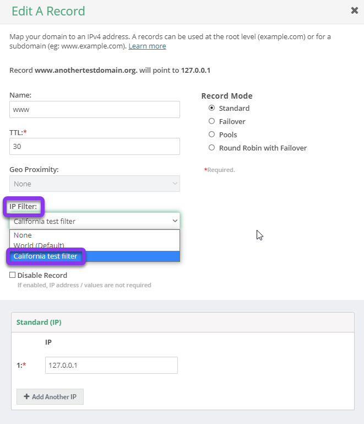The width and height of the screenshot is (364, 424).
Task: Click the Add Another IP button
Action: pyautogui.click(x=50, y=396)
